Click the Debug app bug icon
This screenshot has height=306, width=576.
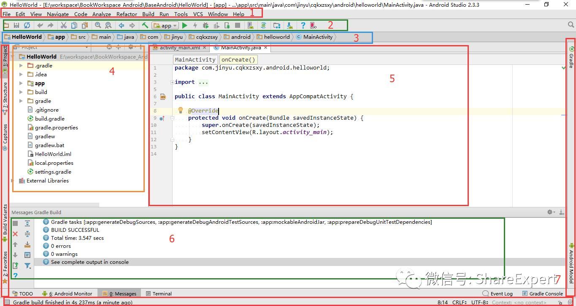(206, 26)
